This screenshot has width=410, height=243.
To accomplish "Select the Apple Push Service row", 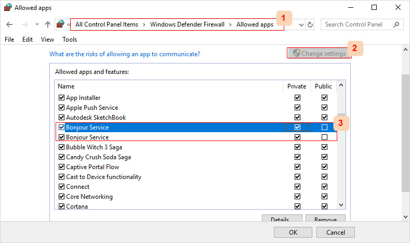I will click(x=196, y=108).
